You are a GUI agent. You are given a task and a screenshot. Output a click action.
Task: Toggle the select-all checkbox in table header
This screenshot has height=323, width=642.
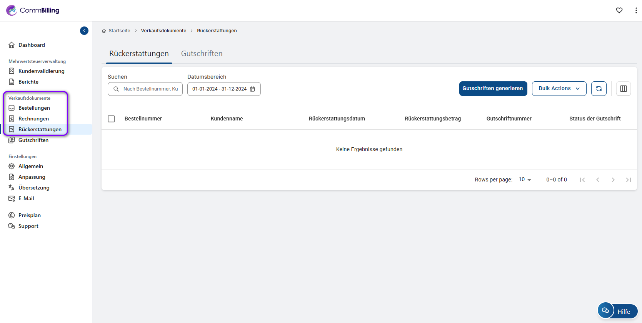pyautogui.click(x=111, y=119)
